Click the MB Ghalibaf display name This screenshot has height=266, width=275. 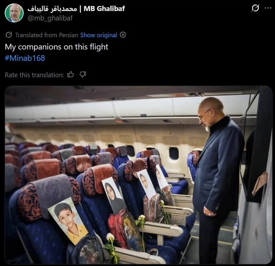[104, 9]
